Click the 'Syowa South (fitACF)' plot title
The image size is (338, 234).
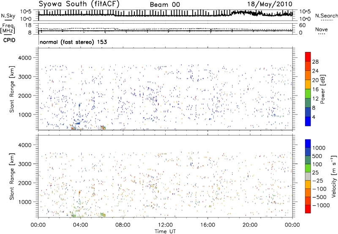click(x=79, y=4)
